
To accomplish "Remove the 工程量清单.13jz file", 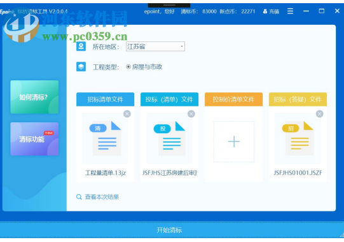I will [x=127, y=114].
